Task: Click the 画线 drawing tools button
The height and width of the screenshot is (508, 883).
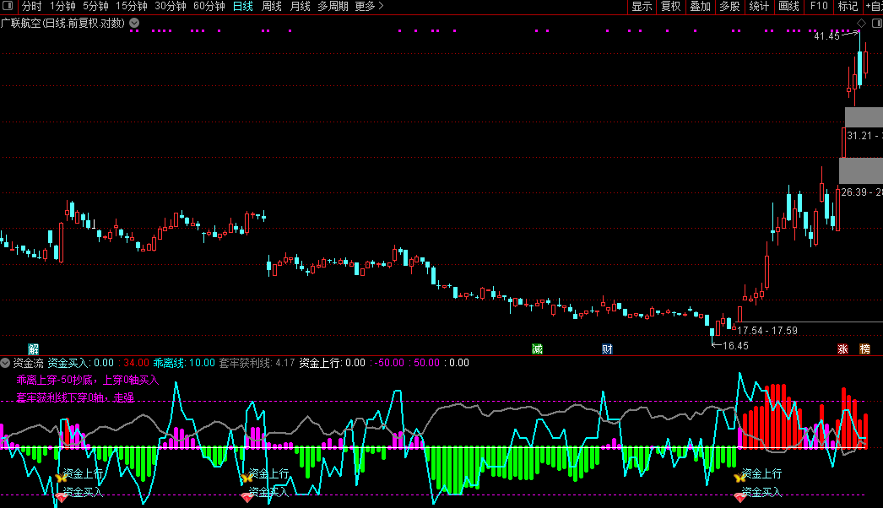Action: point(788,7)
